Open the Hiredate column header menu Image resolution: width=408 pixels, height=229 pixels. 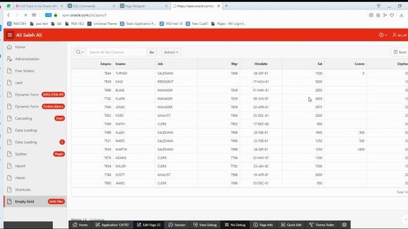pos(261,64)
